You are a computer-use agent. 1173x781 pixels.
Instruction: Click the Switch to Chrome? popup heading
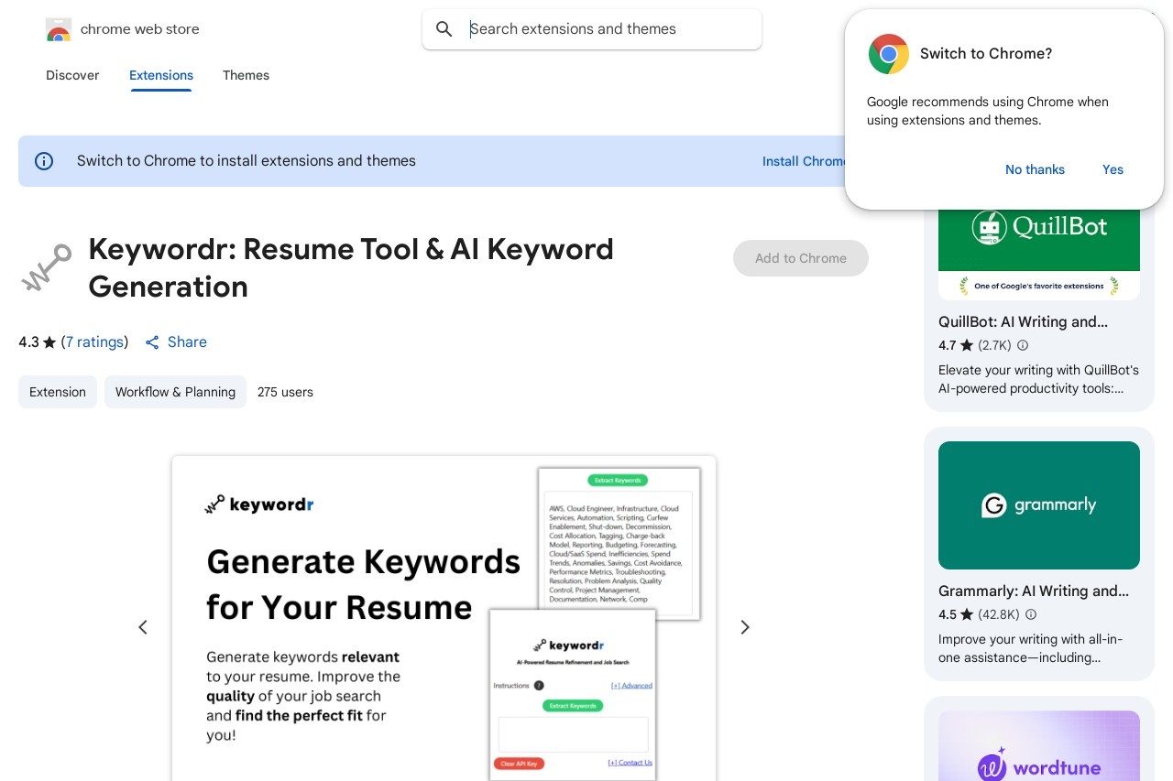986,54
